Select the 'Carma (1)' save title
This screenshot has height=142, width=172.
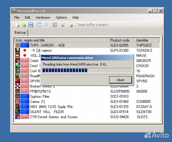(37, 102)
